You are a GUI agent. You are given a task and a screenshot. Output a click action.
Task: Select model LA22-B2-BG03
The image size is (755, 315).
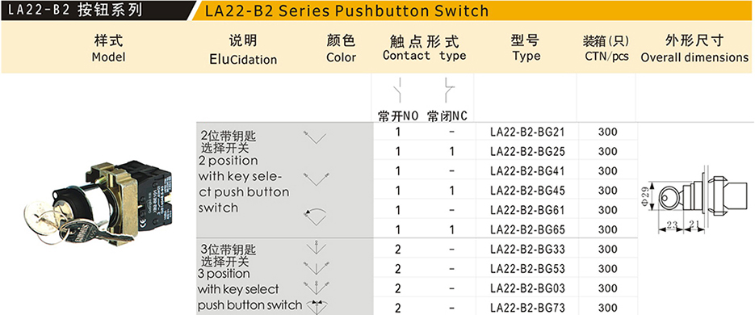tap(527, 288)
